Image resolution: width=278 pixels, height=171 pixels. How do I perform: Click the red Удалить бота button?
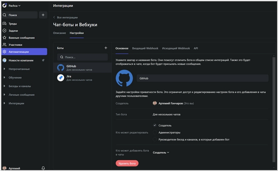127,164
